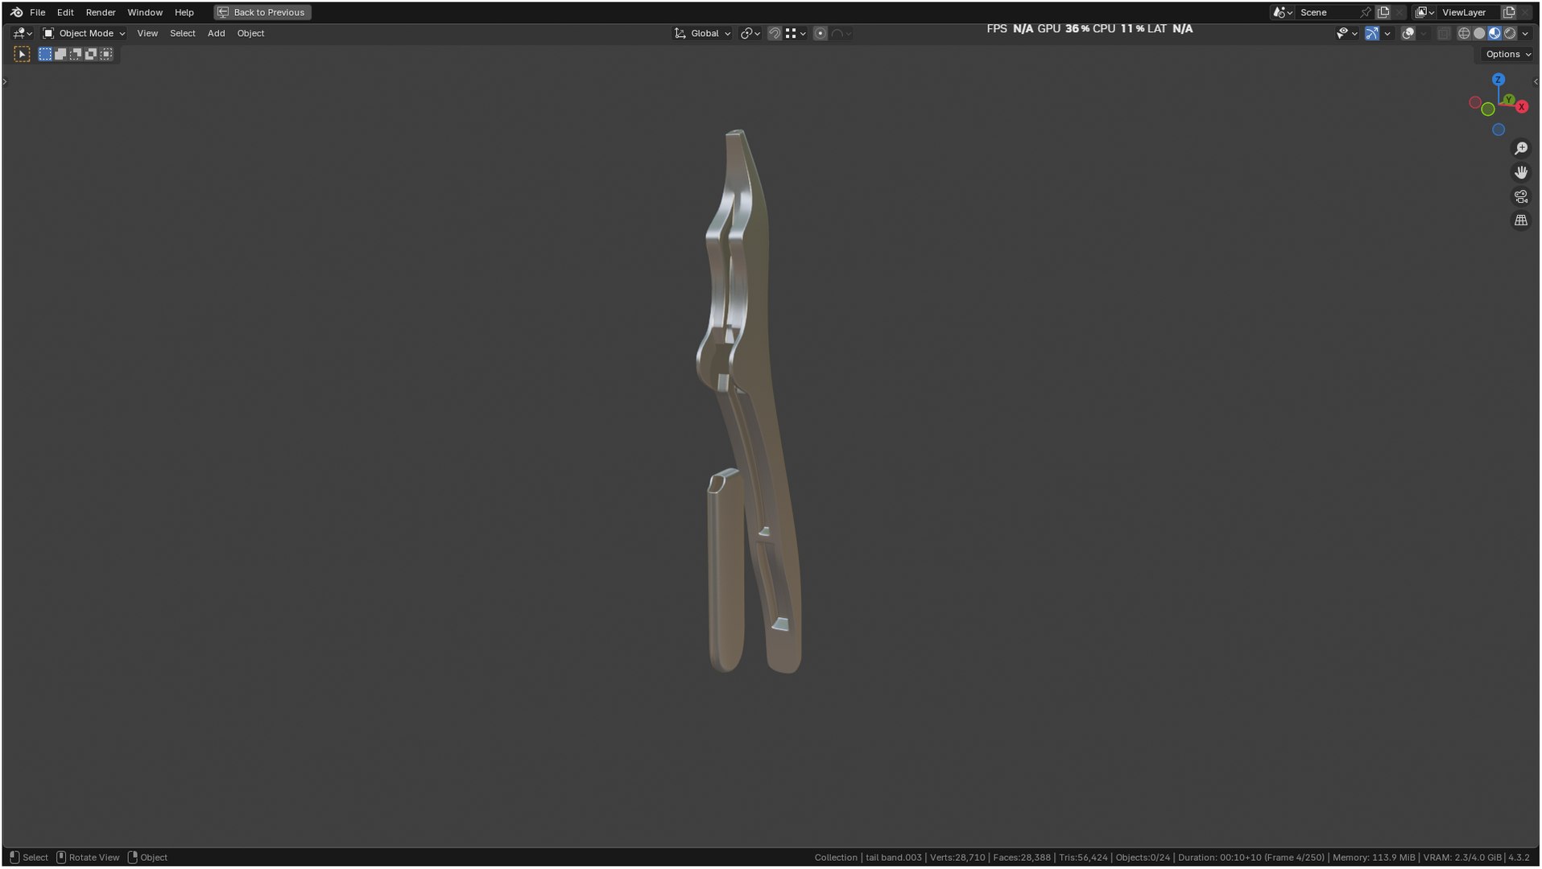Open the shading options dropdown arrow
1542x869 pixels.
pyautogui.click(x=1526, y=33)
